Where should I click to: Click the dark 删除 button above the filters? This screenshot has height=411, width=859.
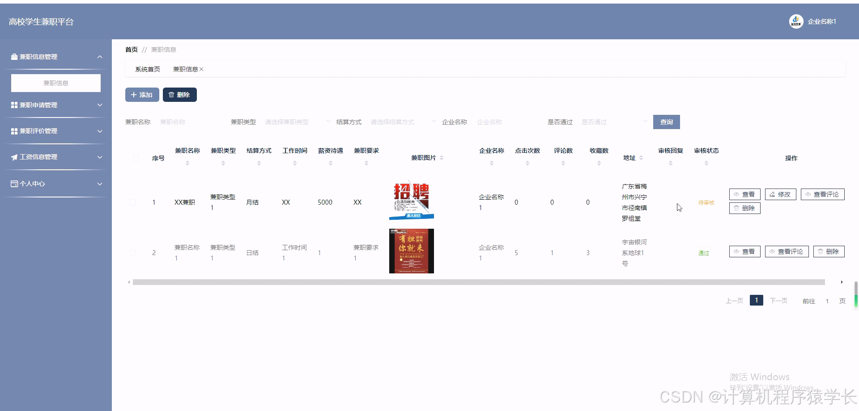180,95
